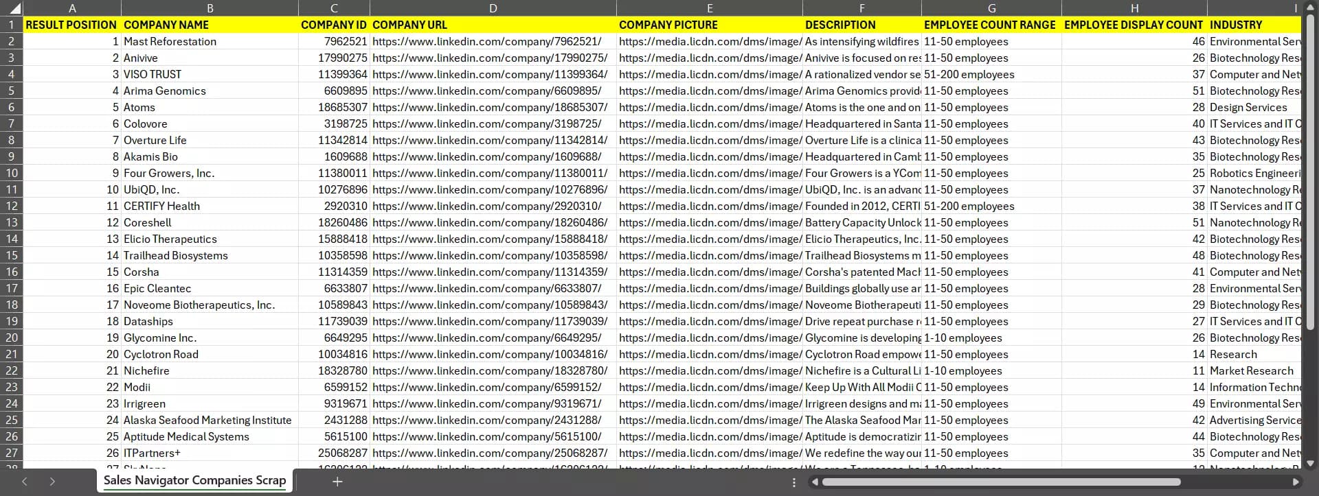
Task: Click the INDUSTRY header cell
Action: click(1254, 25)
